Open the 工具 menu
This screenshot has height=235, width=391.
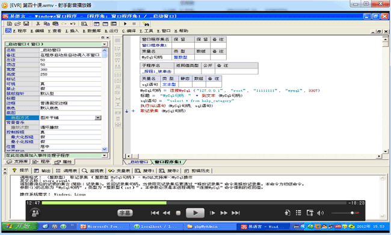coord(146,31)
